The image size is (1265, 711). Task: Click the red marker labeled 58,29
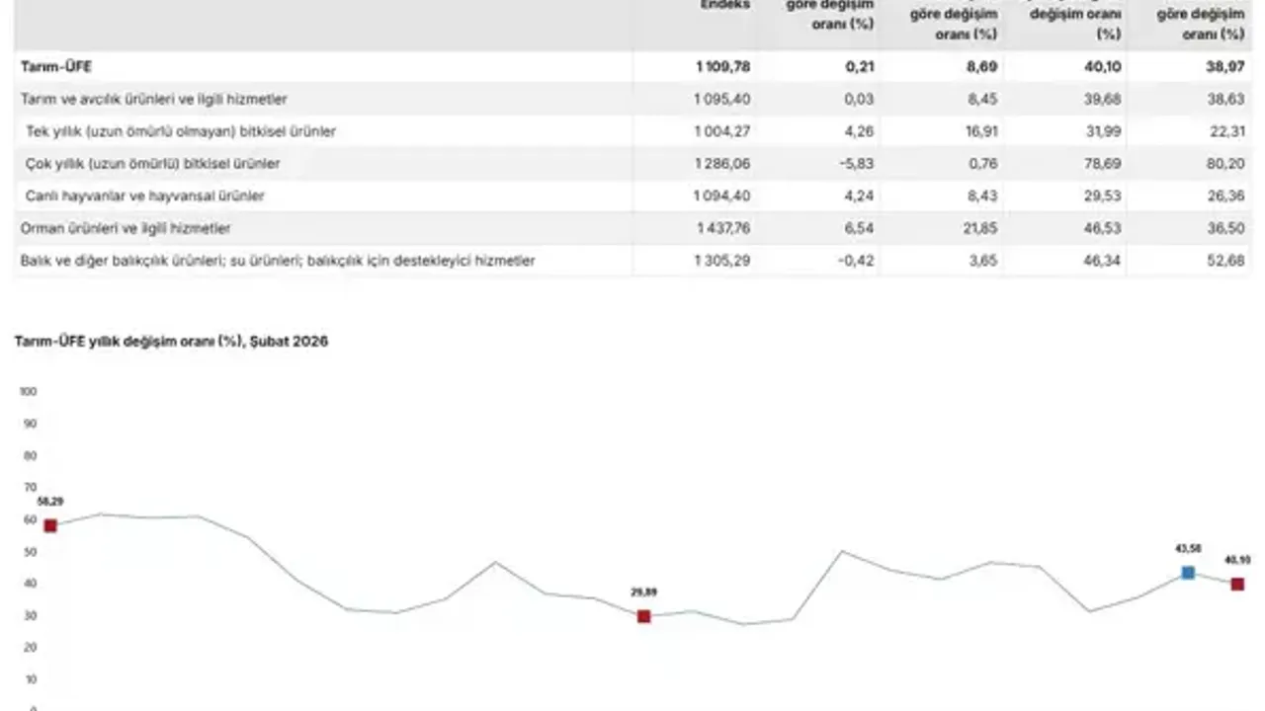click(50, 525)
